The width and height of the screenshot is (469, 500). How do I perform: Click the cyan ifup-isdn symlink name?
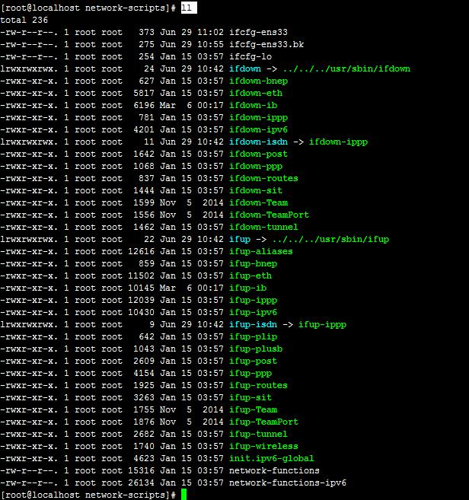253,324
